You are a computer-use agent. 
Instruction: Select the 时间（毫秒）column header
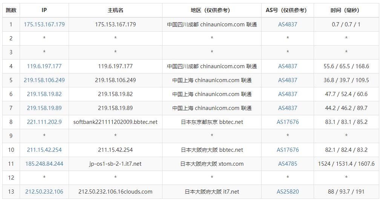point(346,10)
